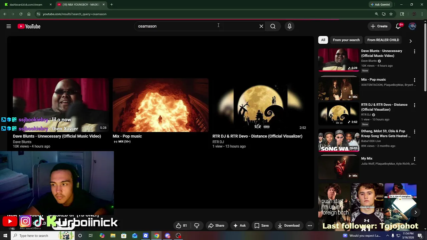
Task: Reload the page
Action: tap(21, 14)
